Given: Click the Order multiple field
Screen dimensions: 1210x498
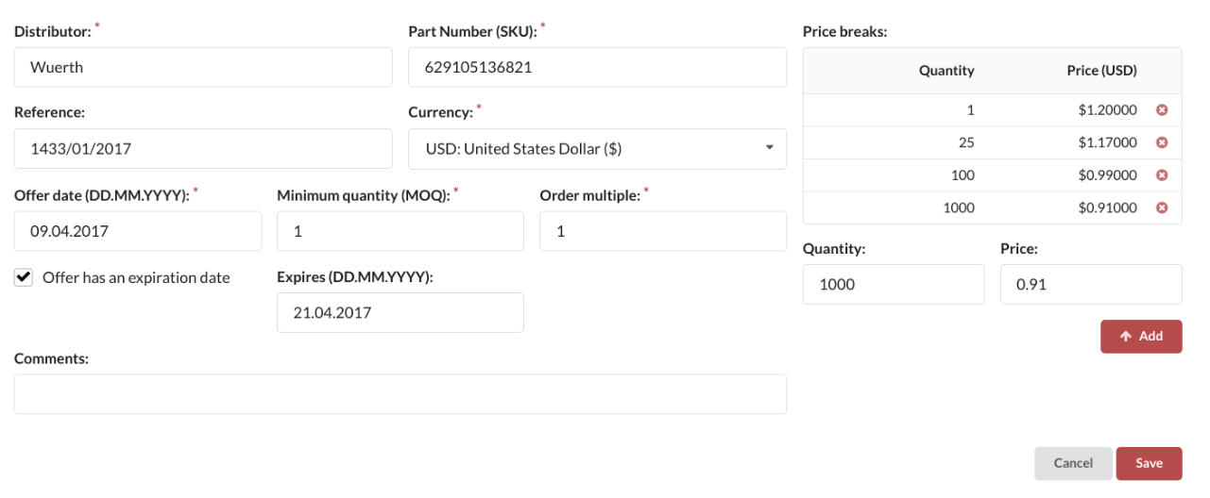Looking at the screenshot, I should [x=662, y=231].
